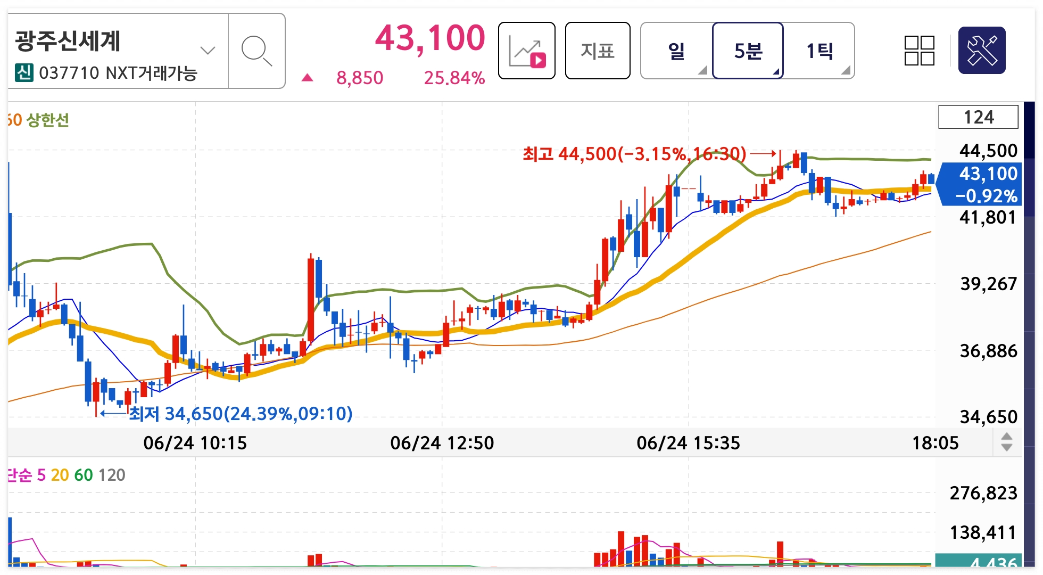Viewport: 1043px width, 575px height.
Task: Click the 단순 moving average legend label
Action: point(20,475)
